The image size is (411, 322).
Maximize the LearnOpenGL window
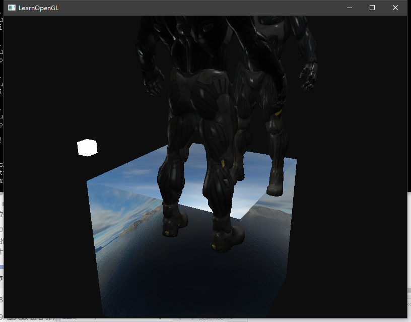(x=372, y=8)
